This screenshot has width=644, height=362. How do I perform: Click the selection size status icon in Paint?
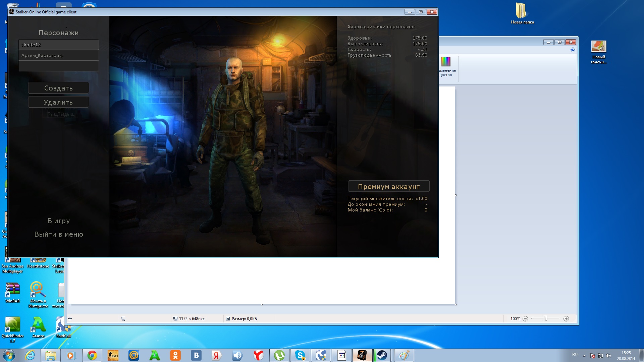pos(123,319)
